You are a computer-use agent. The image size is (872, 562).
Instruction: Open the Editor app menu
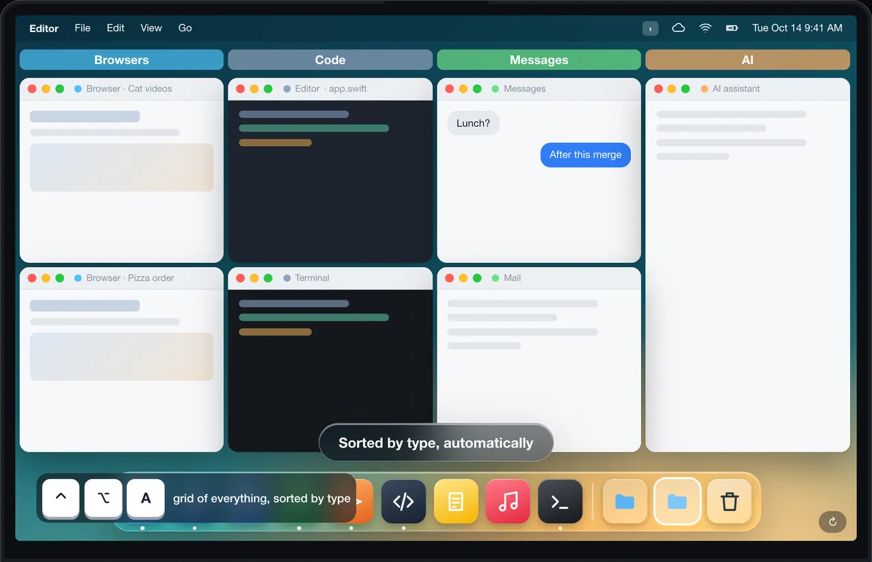click(44, 28)
